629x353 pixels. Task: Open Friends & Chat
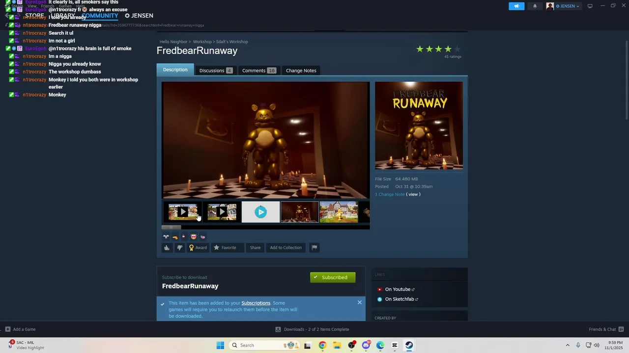(606, 329)
